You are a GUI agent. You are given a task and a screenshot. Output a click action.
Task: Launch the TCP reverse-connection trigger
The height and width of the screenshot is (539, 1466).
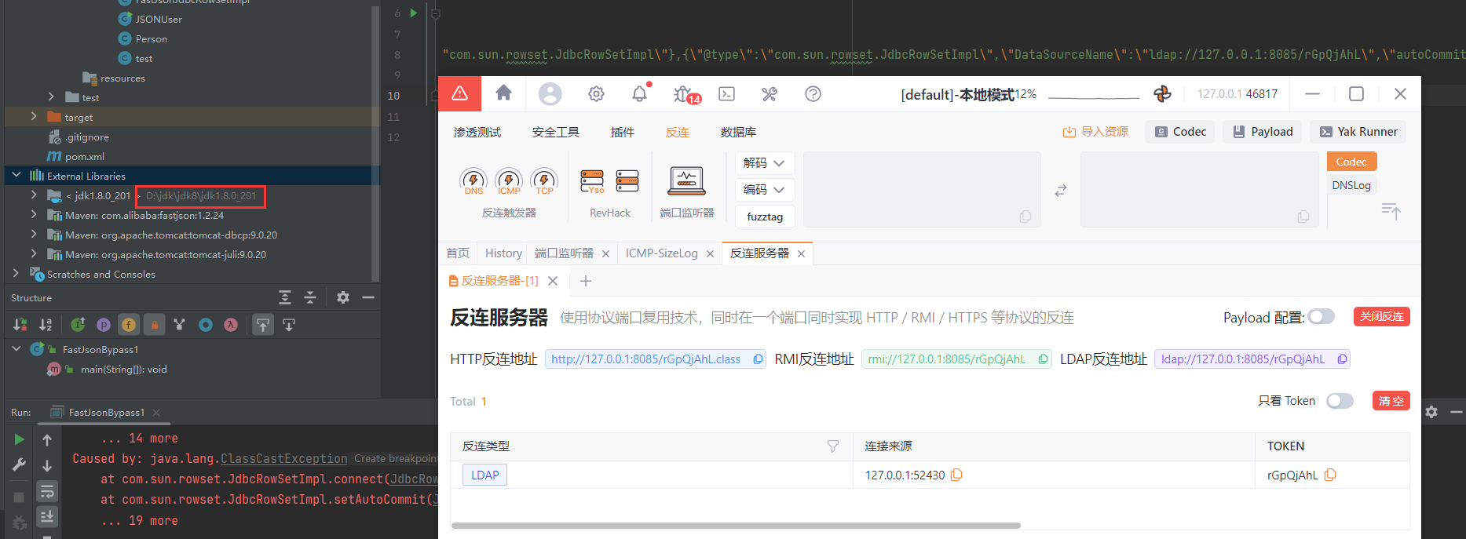coord(544,181)
